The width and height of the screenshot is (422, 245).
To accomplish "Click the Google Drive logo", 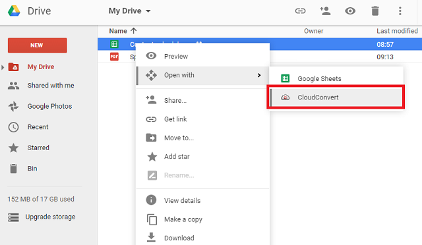I will click(14, 11).
